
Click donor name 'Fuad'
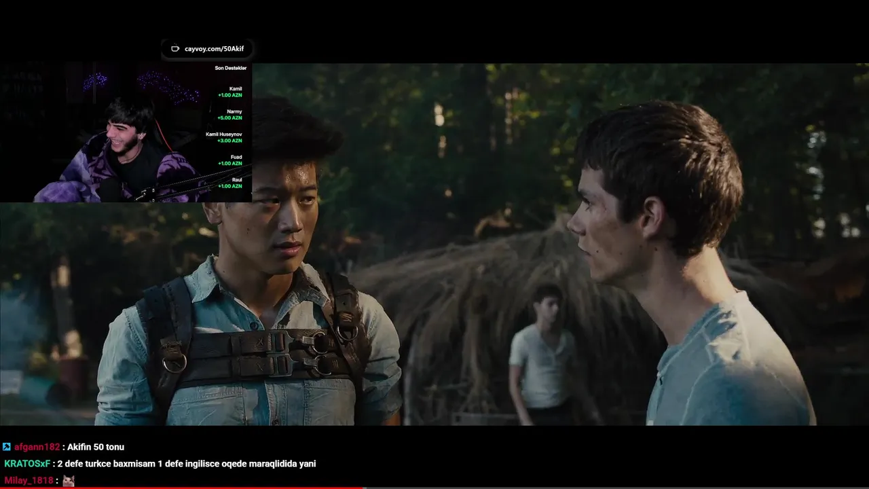coord(236,157)
